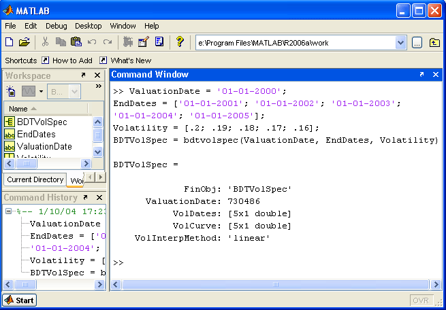Click the OVR status bar indicator

click(x=421, y=300)
